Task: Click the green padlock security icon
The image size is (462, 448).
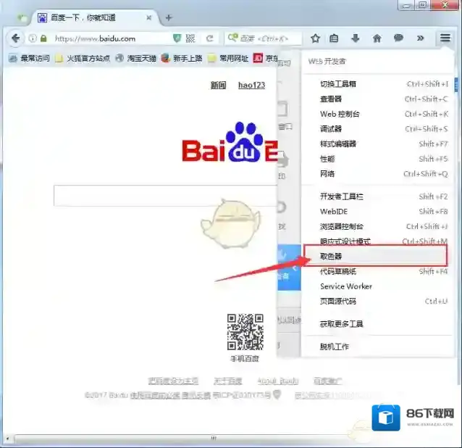Action: (x=43, y=38)
